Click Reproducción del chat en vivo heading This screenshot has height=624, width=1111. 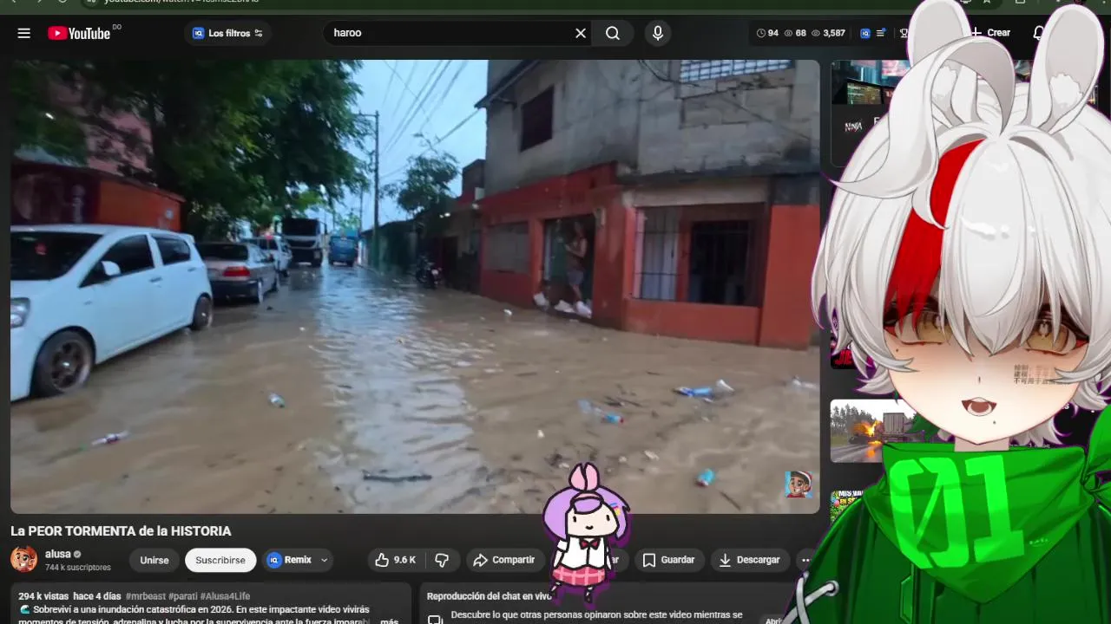coord(490,596)
